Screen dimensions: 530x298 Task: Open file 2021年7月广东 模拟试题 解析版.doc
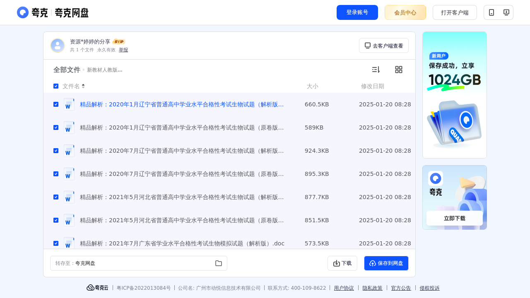pyautogui.click(x=182, y=243)
